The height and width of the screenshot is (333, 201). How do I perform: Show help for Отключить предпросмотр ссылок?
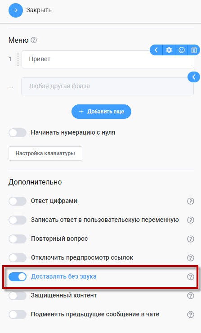point(191,257)
